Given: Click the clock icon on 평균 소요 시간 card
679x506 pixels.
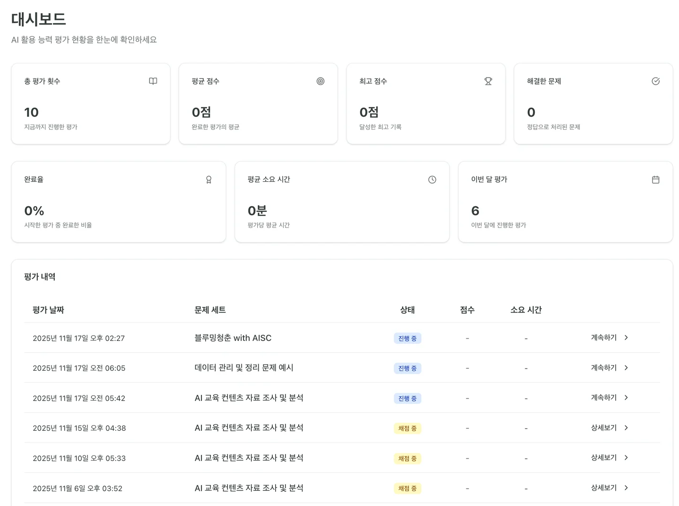Looking at the screenshot, I should [x=432, y=179].
